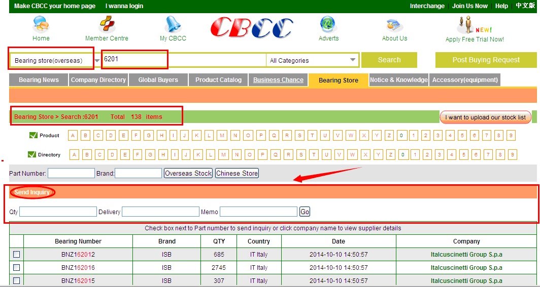Switch language to Chinese version
This screenshot has width=540, height=287.
pos(525,6)
